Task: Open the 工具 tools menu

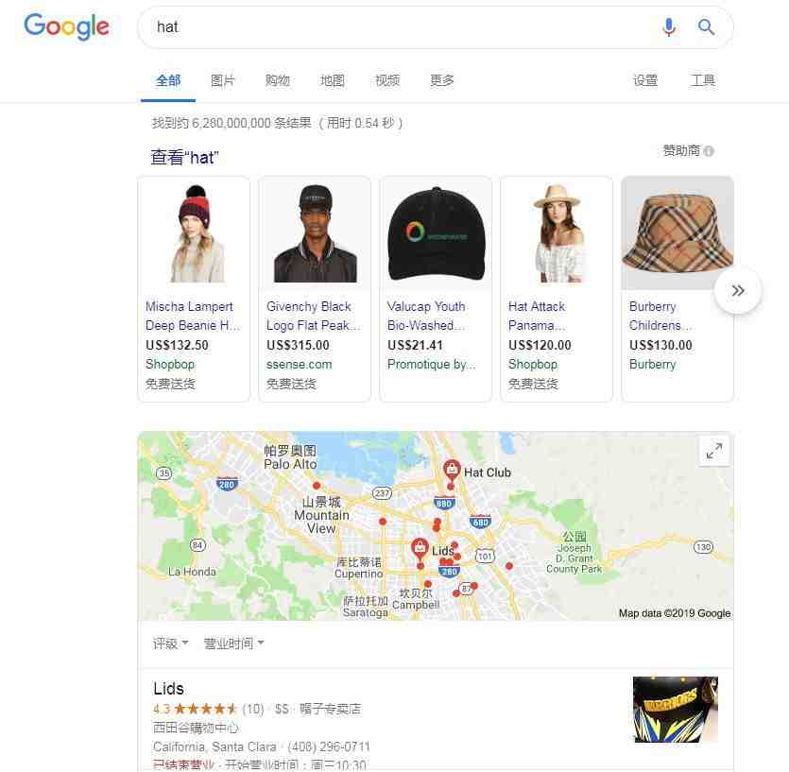Action: (703, 80)
